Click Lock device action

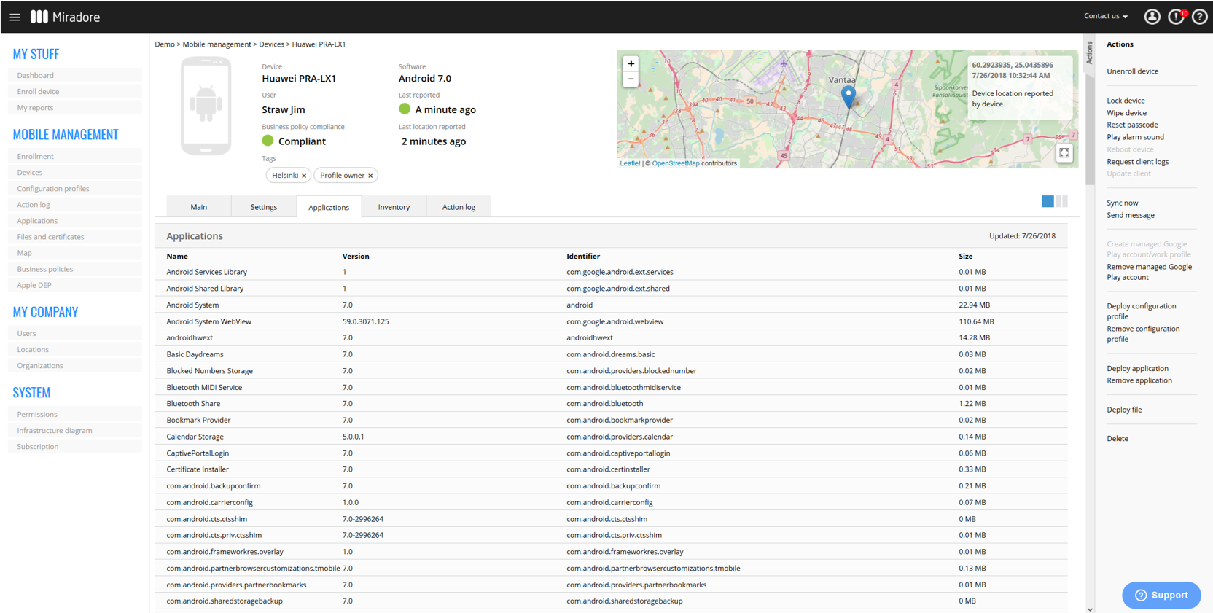[x=1126, y=101]
